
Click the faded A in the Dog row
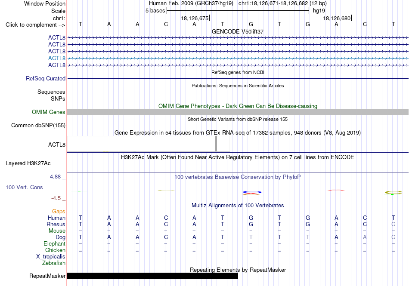pyautogui.click(x=365, y=237)
